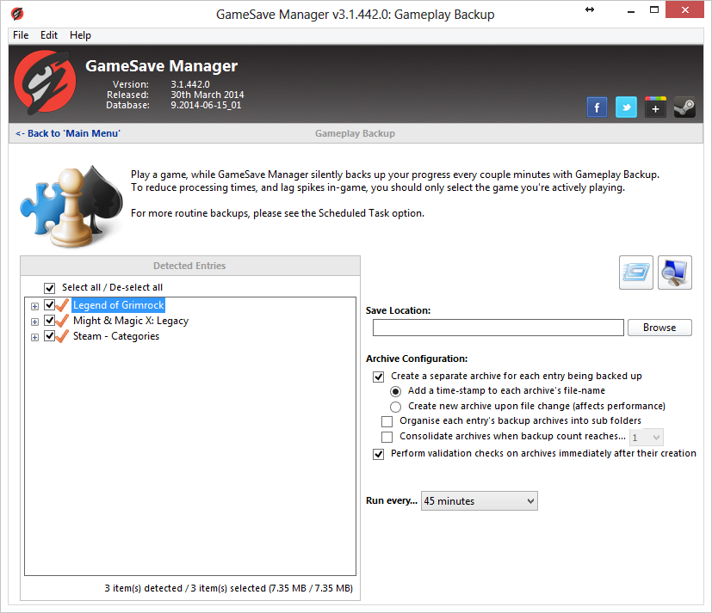Uncheck the Might & Magic X: Legacy checkbox
This screenshot has width=712, height=613.
point(49,321)
